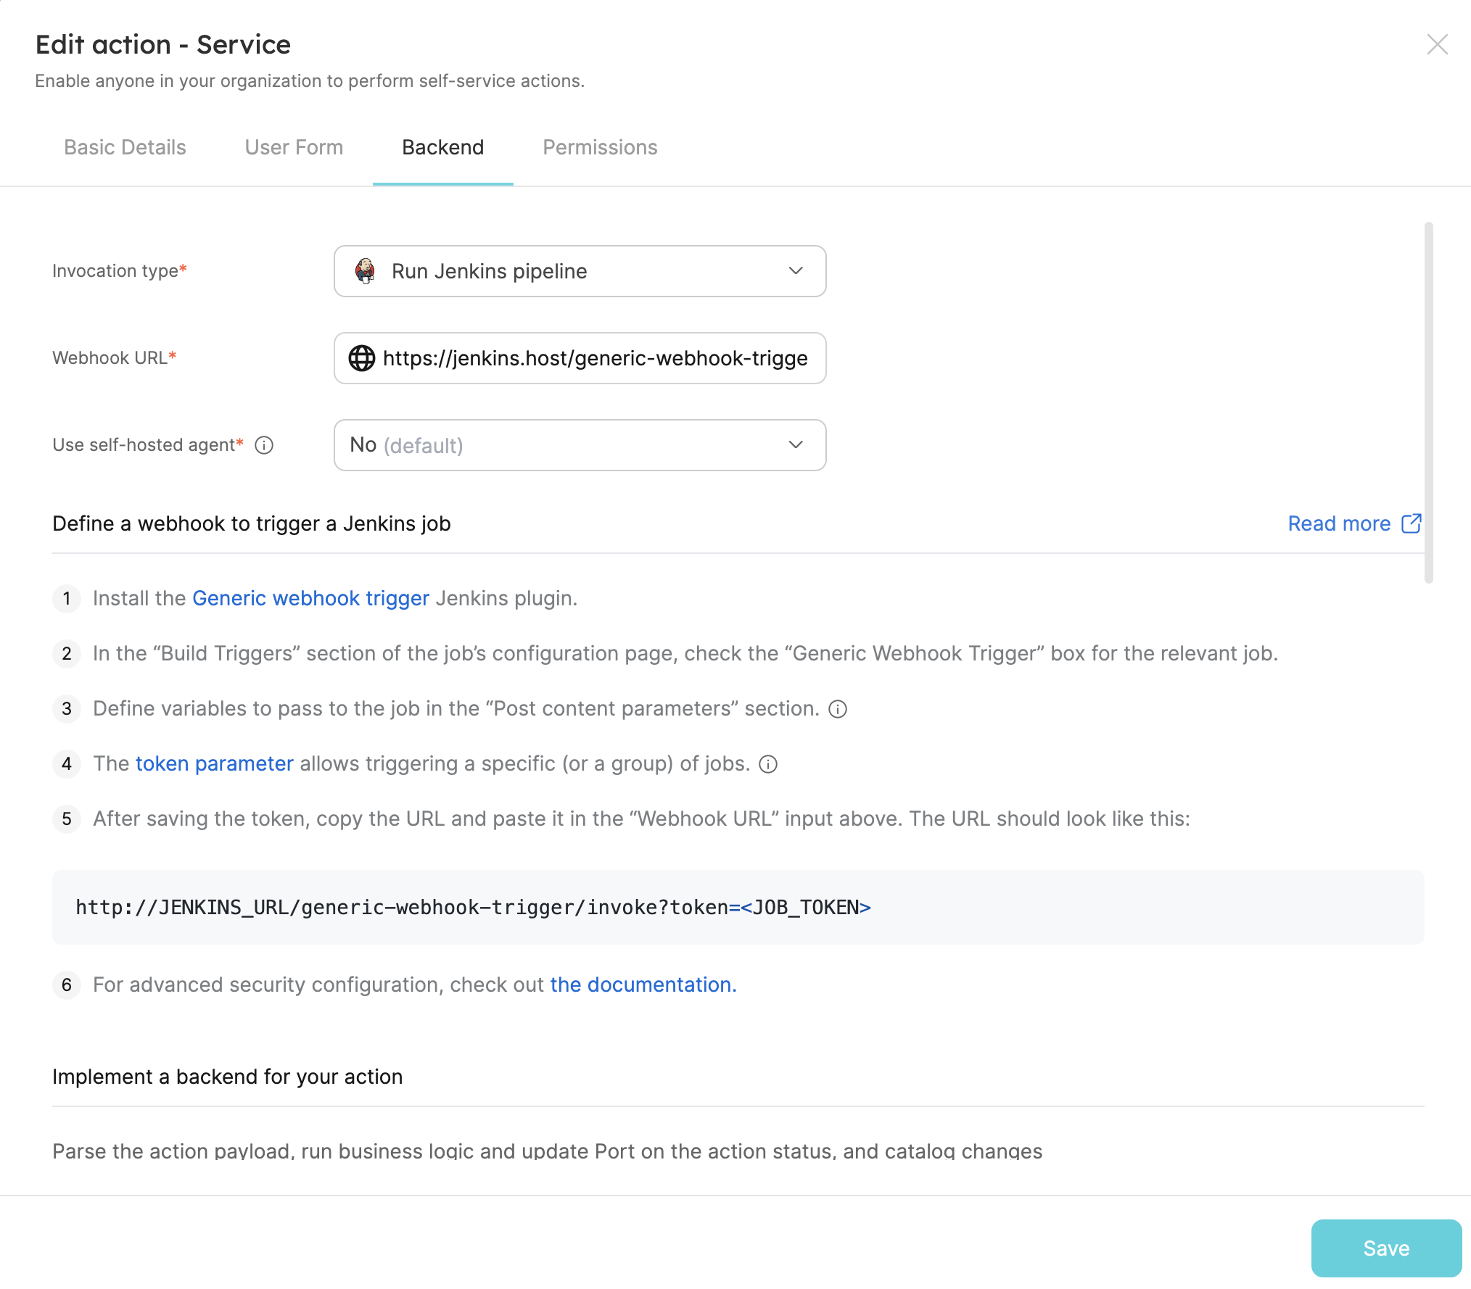
Task: Close the Edit action dialog
Action: (x=1437, y=44)
